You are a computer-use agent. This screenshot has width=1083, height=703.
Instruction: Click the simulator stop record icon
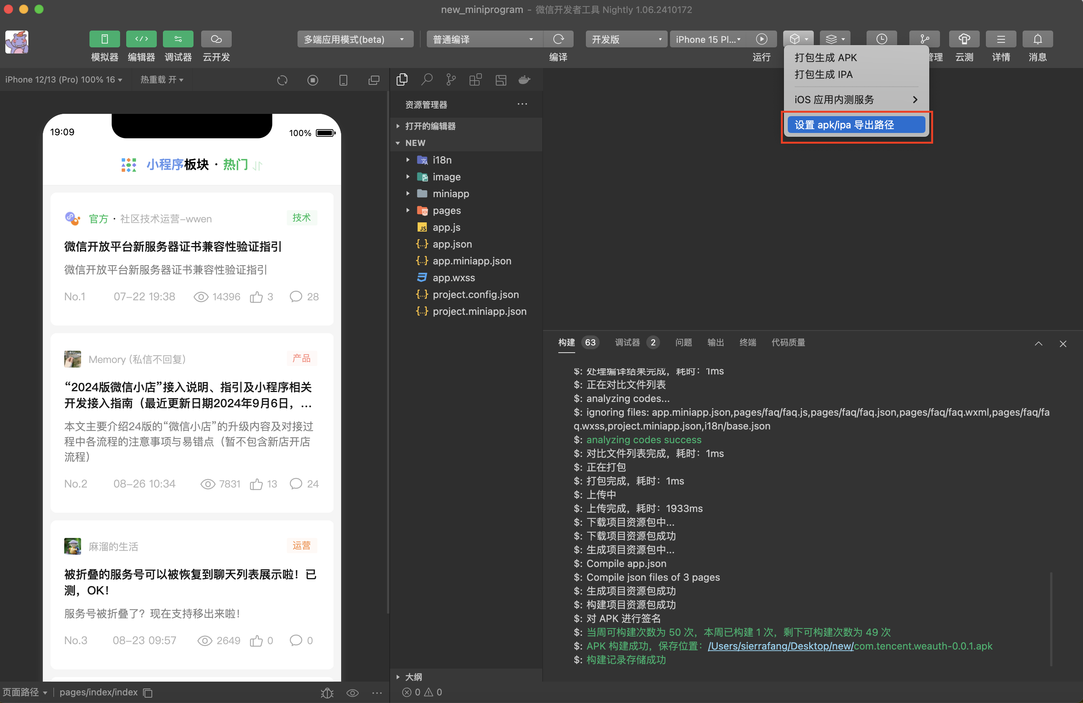tap(312, 80)
